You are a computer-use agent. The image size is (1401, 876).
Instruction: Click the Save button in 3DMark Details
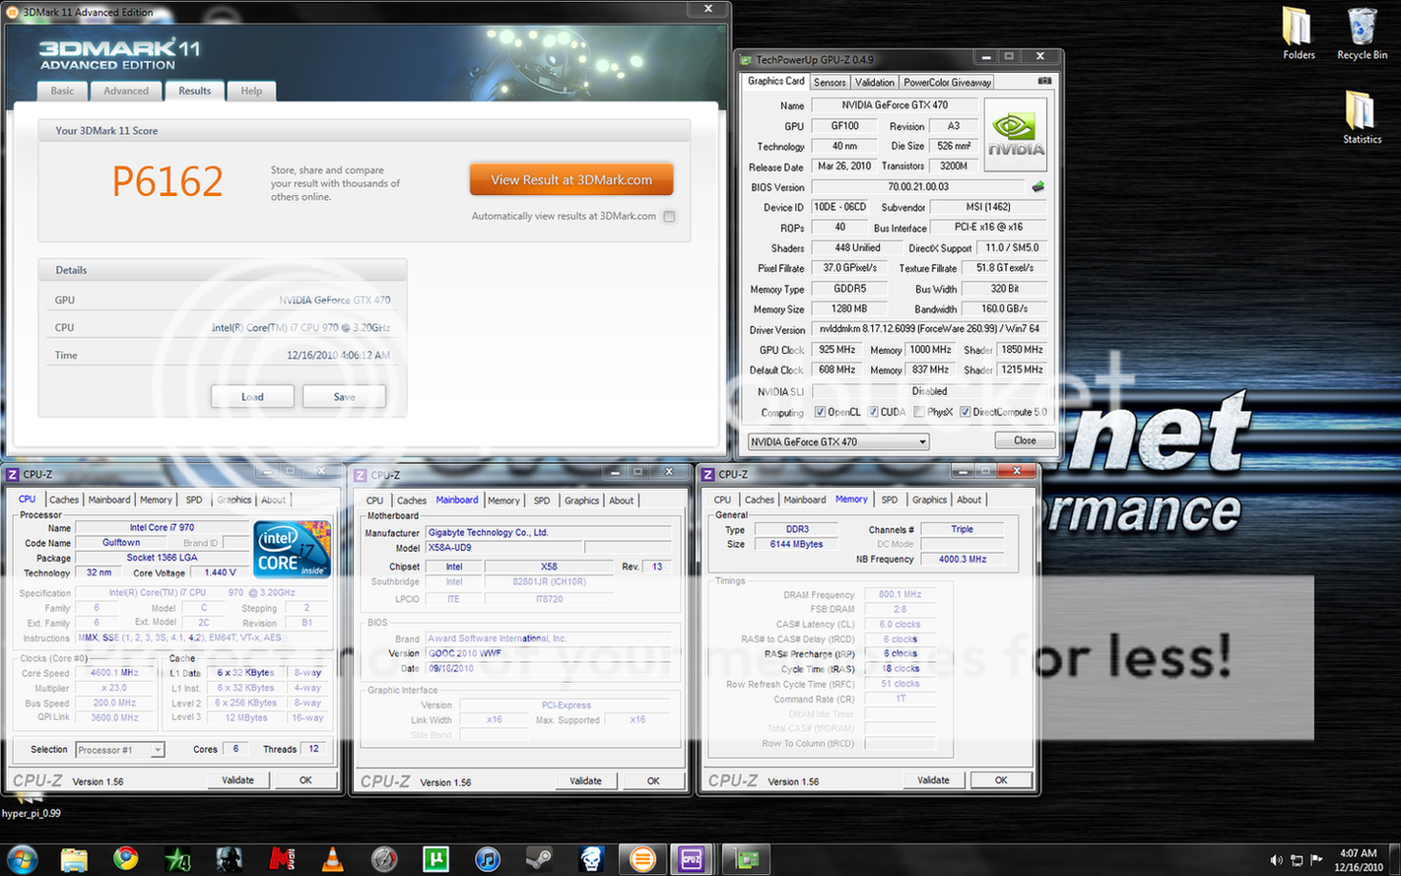pos(344,397)
